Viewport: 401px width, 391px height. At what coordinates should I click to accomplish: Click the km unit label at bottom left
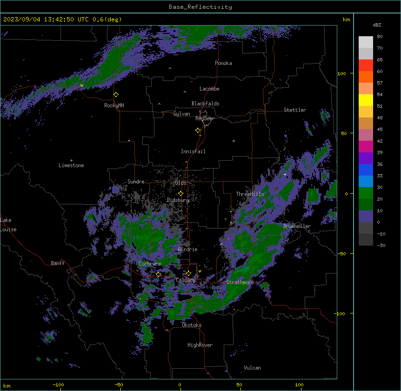(x=7, y=386)
